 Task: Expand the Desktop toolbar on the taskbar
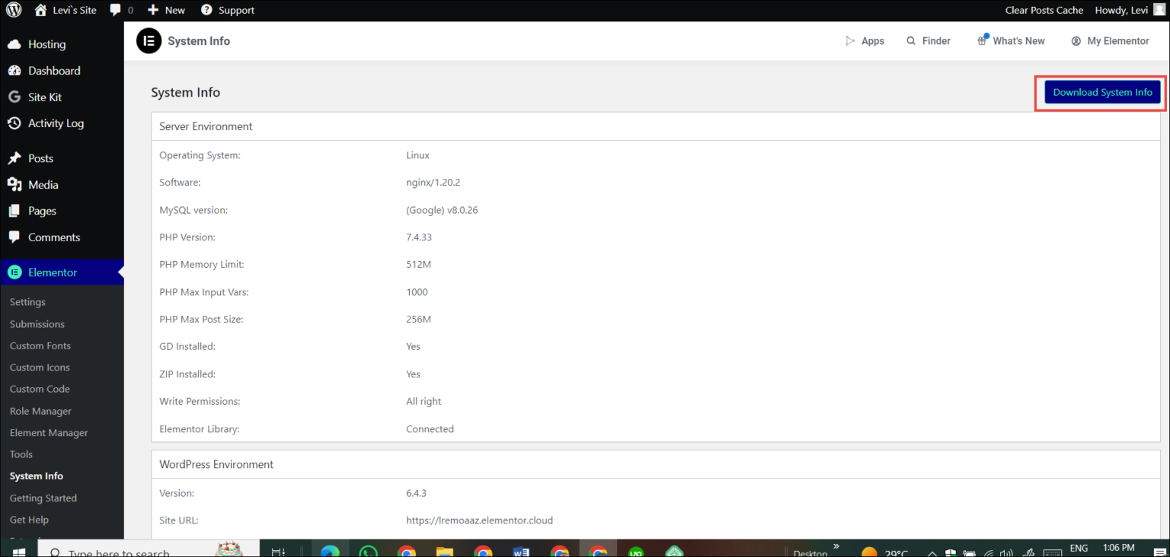836,545
